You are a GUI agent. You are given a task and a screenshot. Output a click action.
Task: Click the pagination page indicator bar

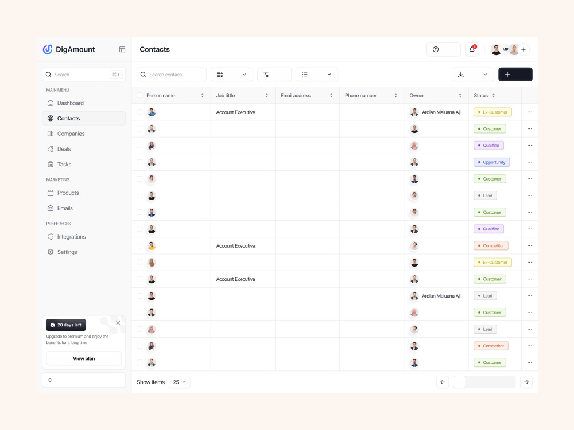(x=484, y=382)
